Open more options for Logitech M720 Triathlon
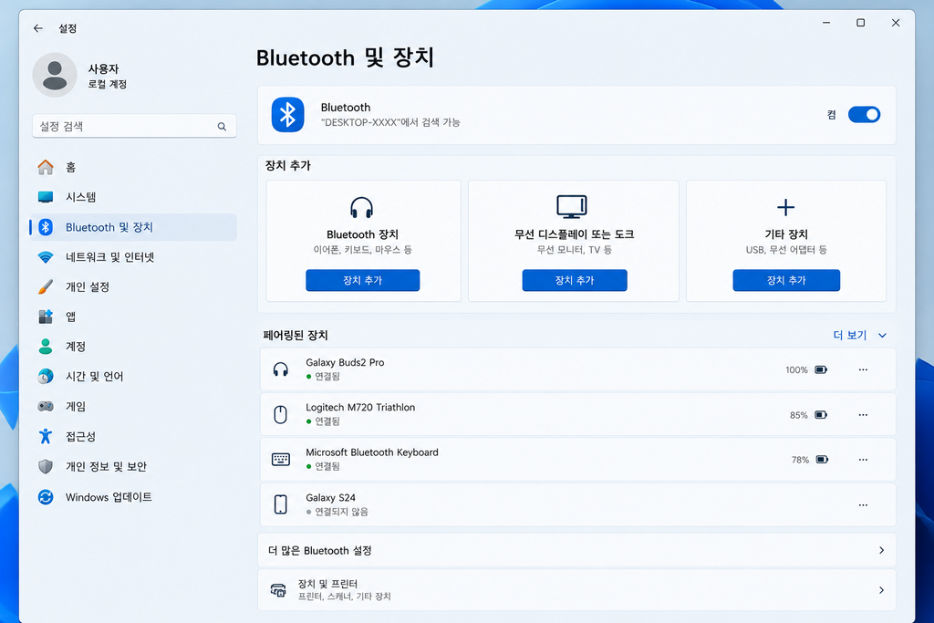The width and height of the screenshot is (934, 623). point(863,414)
